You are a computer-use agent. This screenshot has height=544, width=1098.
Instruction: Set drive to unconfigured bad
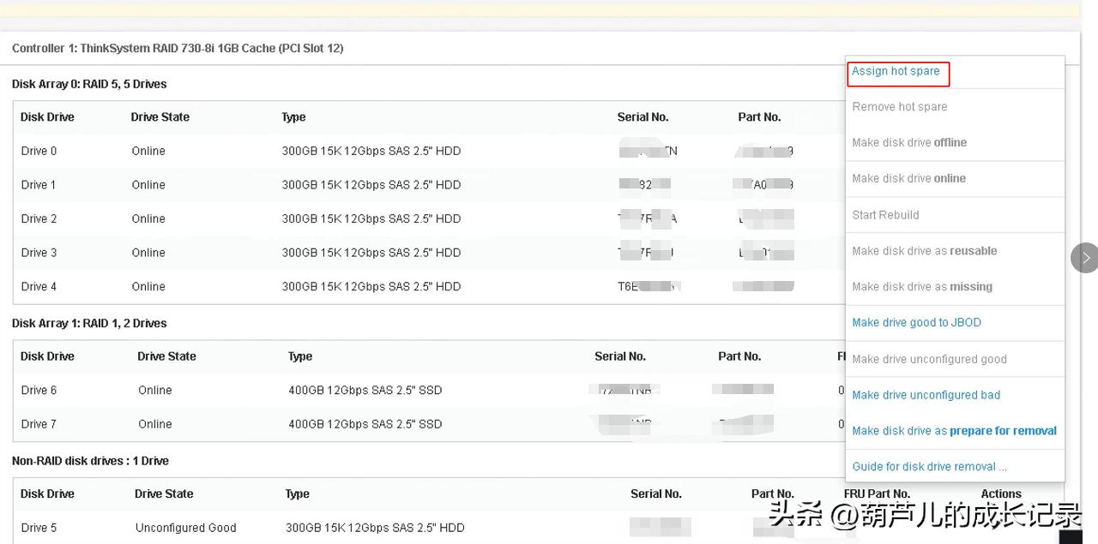(x=926, y=395)
